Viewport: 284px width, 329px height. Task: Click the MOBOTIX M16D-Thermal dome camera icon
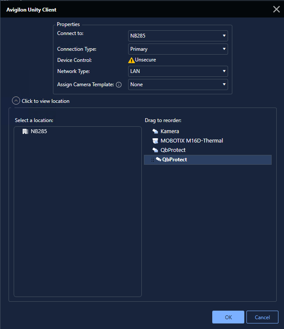pos(155,141)
